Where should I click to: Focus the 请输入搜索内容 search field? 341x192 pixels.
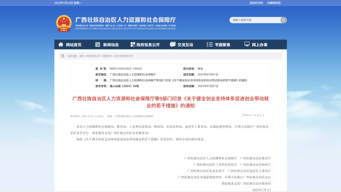pos(255,20)
